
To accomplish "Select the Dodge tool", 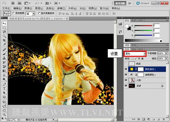I will pos(4,79).
